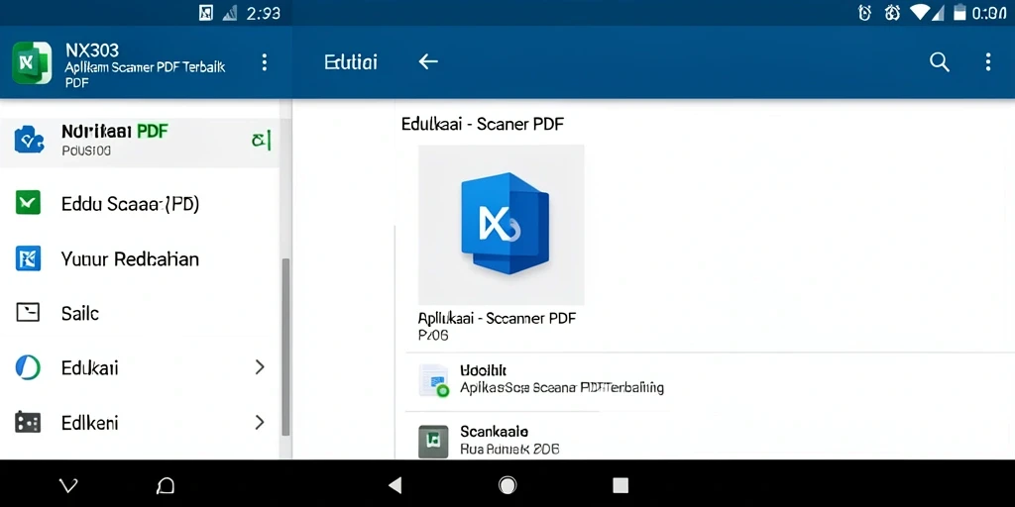Open search with the magnifier icon

click(940, 62)
